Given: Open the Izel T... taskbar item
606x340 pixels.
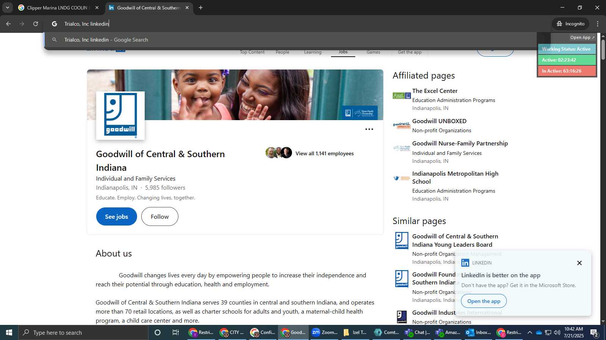Looking at the screenshot, I should point(355,332).
